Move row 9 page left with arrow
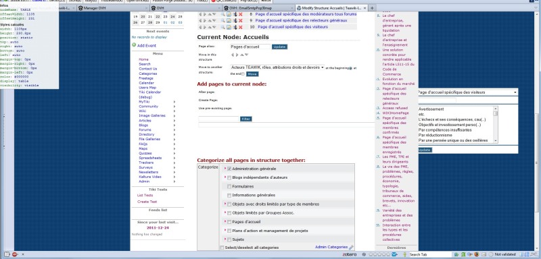 coord(200,20)
